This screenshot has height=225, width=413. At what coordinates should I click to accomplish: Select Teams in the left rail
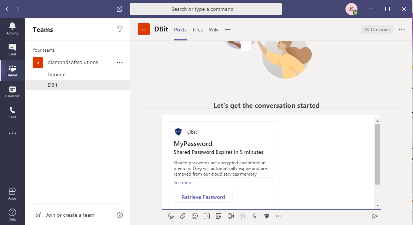pos(12,70)
